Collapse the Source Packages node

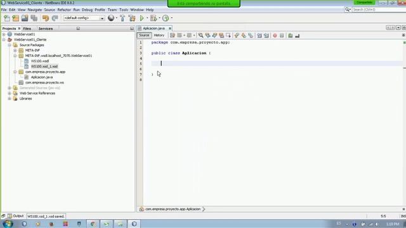tap(10, 45)
